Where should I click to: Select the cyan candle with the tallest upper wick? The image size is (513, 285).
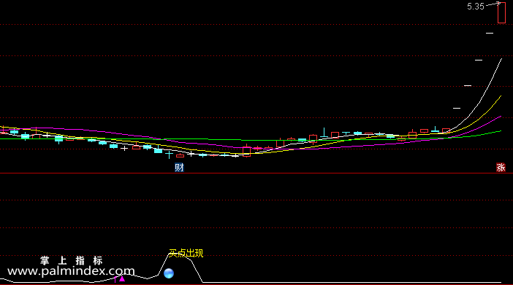point(324,133)
